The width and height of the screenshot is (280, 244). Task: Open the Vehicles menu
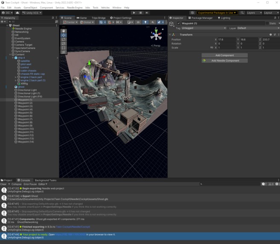point(105,8)
